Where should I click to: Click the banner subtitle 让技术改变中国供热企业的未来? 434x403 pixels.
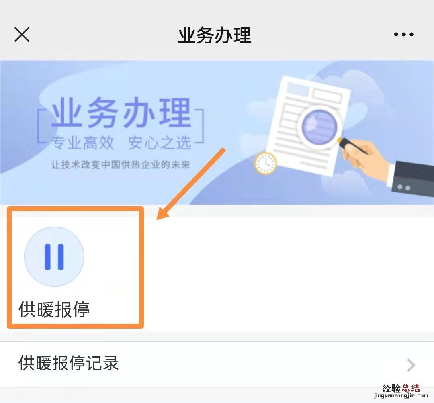[121, 165]
